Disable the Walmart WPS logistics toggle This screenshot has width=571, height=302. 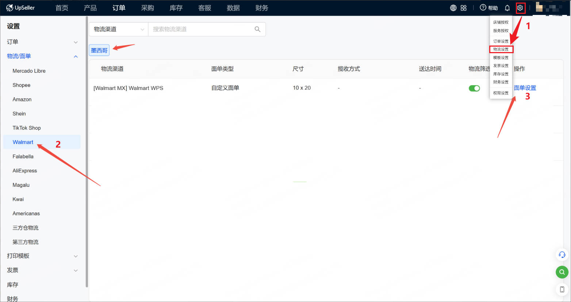(x=474, y=88)
